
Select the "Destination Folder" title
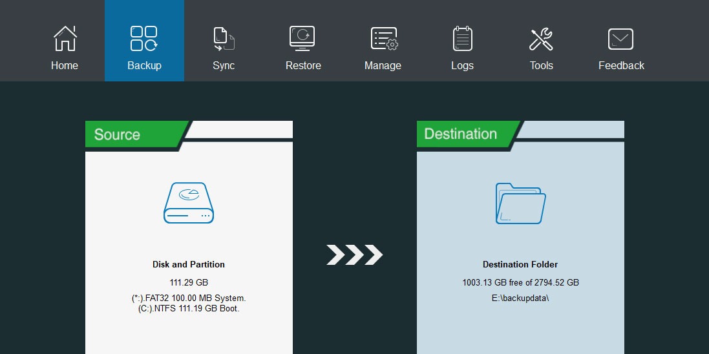click(520, 264)
